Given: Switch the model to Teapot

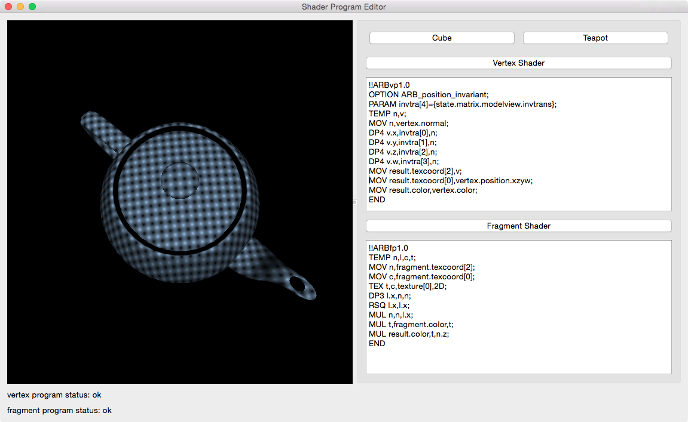Looking at the screenshot, I should (595, 38).
